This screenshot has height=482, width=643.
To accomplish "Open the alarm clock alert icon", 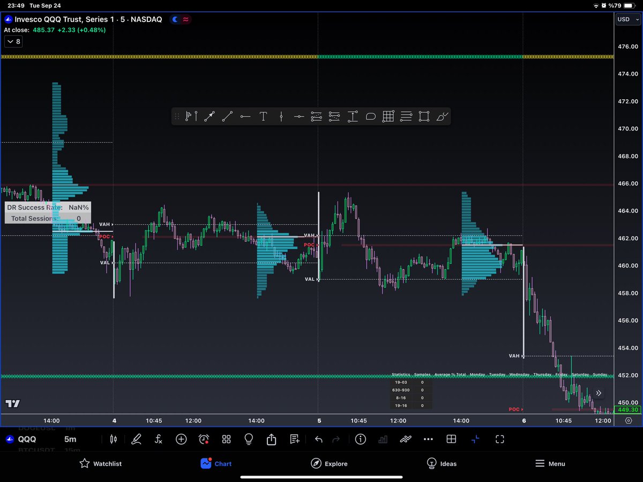I will tap(204, 439).
